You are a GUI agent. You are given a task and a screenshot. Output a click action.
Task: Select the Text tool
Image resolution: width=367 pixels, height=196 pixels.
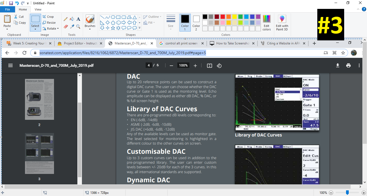click(x=78, y=19)
